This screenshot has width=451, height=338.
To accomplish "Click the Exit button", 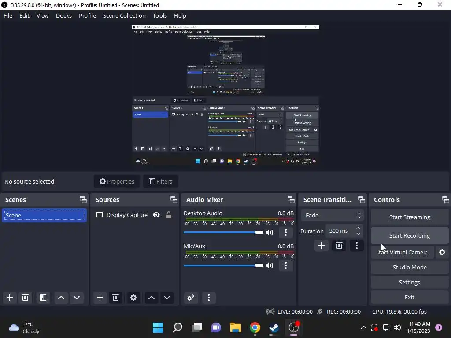I will (410, 297).
